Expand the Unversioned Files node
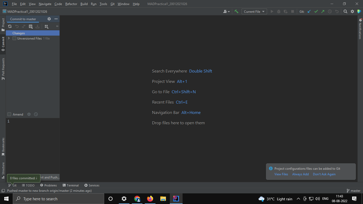363x204 pixels. tap(9, 38)
